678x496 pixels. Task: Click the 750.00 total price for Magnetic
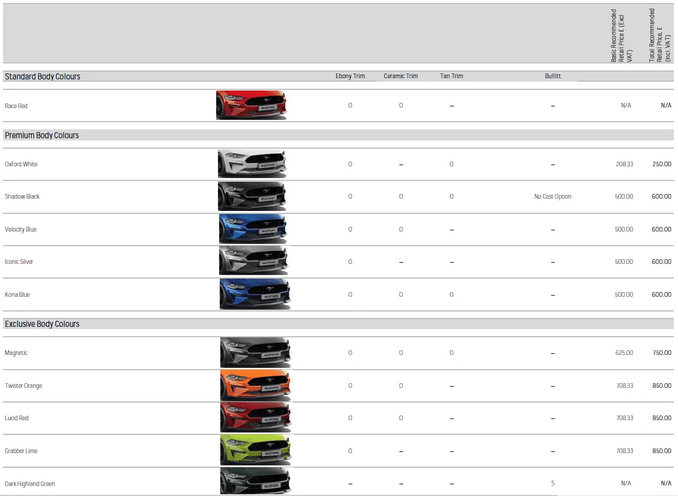662,353
